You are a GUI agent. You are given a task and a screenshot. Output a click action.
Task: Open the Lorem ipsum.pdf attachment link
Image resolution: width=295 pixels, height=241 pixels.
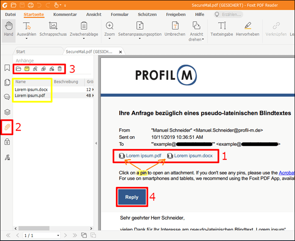[143, 156]
